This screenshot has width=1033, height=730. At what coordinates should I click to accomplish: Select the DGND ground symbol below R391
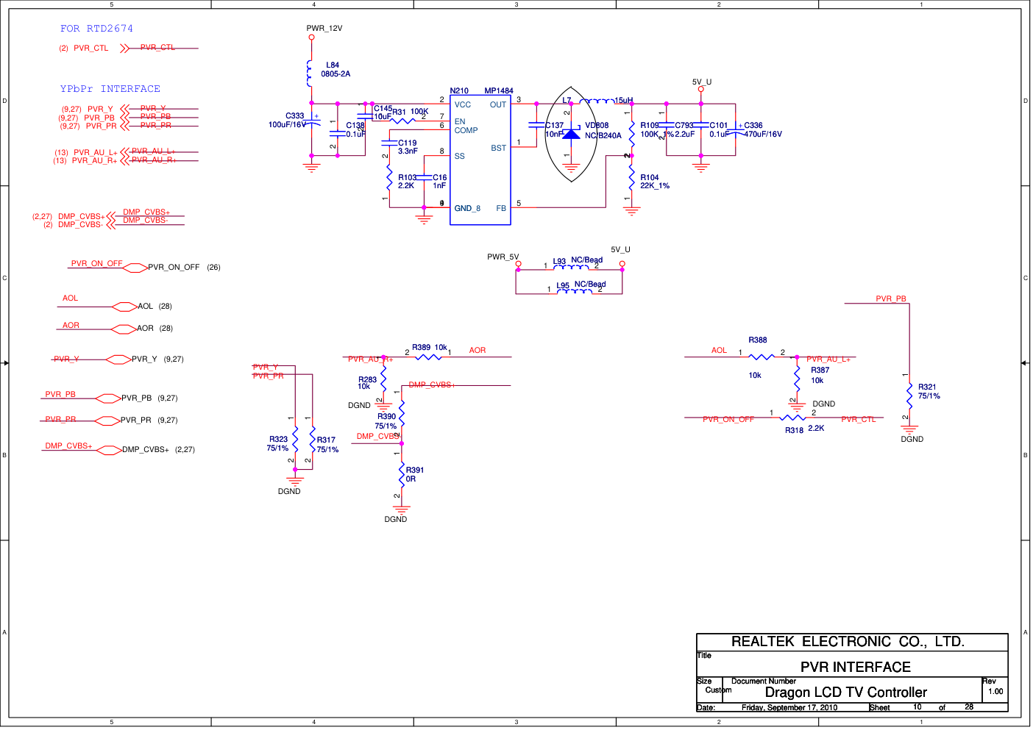click(401, 509)
